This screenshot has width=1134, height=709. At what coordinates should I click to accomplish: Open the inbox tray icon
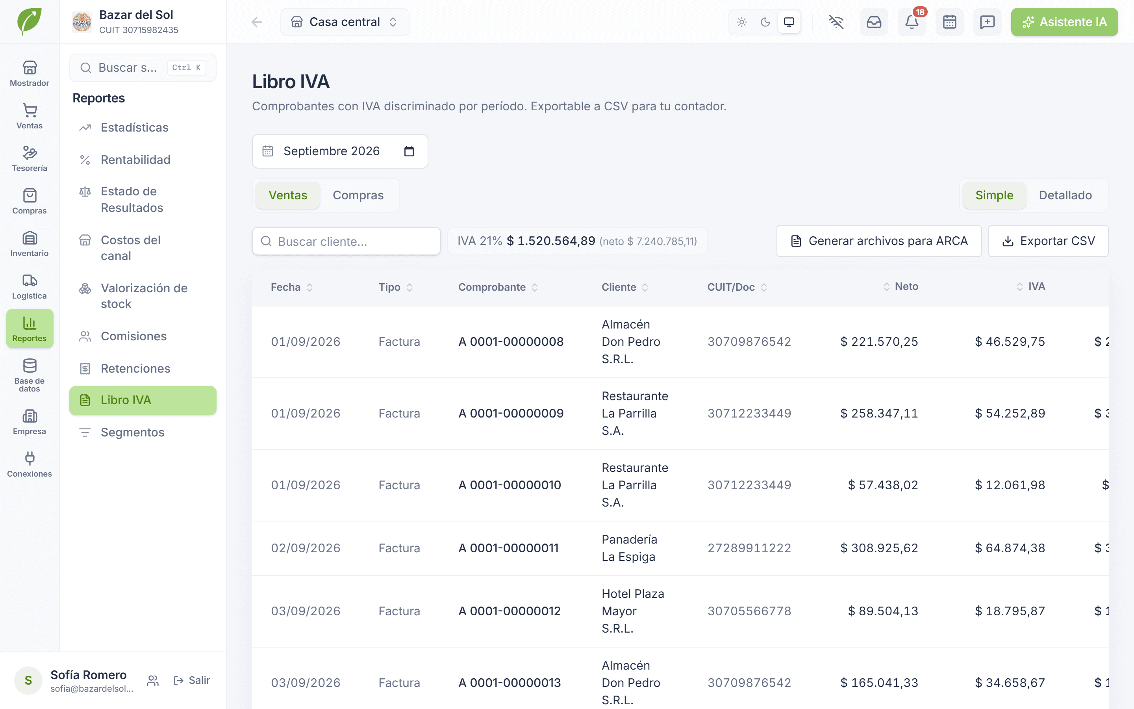(x=874, y=22)
